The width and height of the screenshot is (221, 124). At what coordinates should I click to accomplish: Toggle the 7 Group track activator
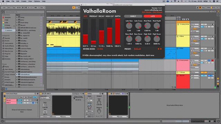(204, 73)
